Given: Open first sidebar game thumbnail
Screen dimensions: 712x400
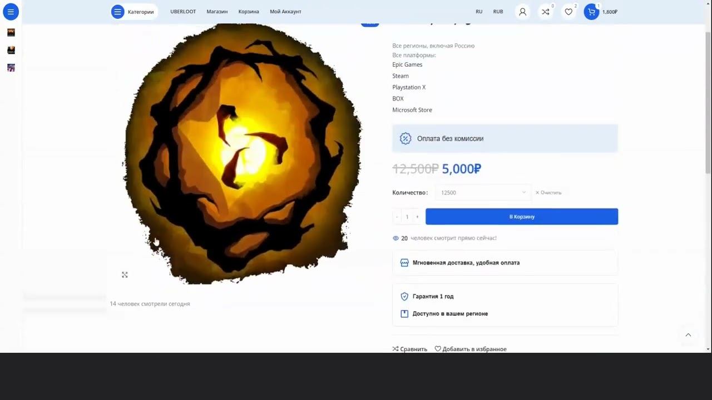Looking at the screenshot, I should click(11, 32).
